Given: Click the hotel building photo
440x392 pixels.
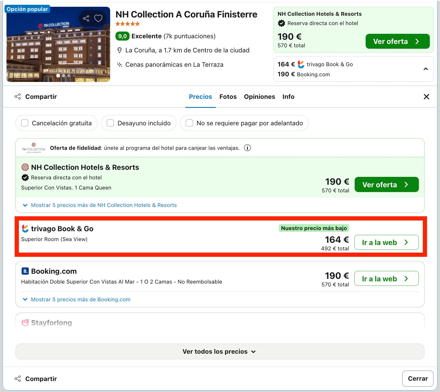Looking at the screenshot, I should (x=58, y=44).
